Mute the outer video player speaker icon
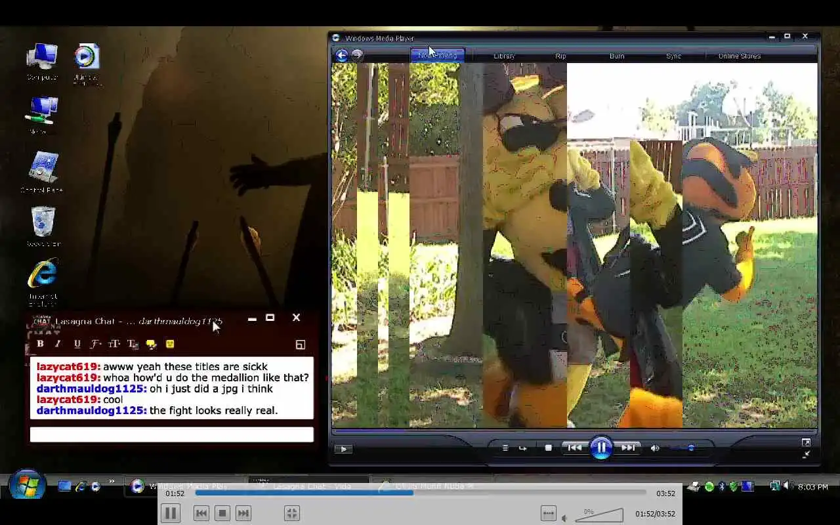The height and width of the screenshot is (525, 840). [564, 518]
